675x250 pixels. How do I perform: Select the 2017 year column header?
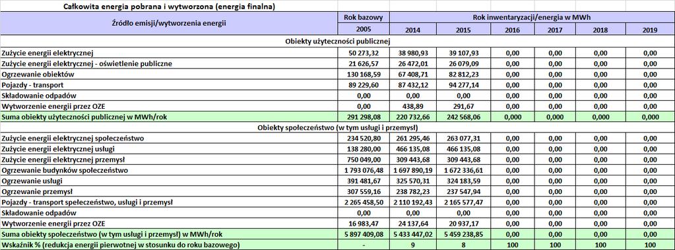click(555, 30)
